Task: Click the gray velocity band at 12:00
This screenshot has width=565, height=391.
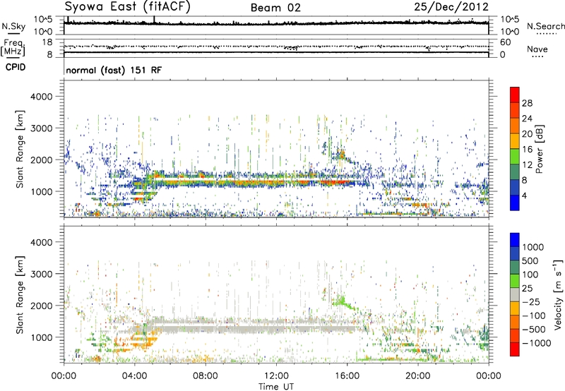Action: click(x=276, y=328)
